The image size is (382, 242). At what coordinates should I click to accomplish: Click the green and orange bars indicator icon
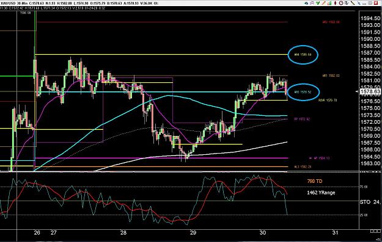click(x=329, y=3)
